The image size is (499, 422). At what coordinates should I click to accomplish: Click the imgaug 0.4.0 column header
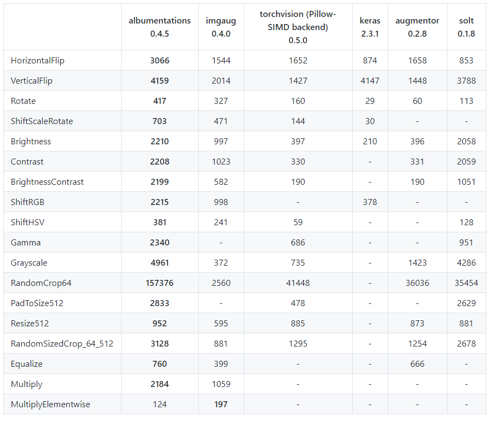click(221, 27)
